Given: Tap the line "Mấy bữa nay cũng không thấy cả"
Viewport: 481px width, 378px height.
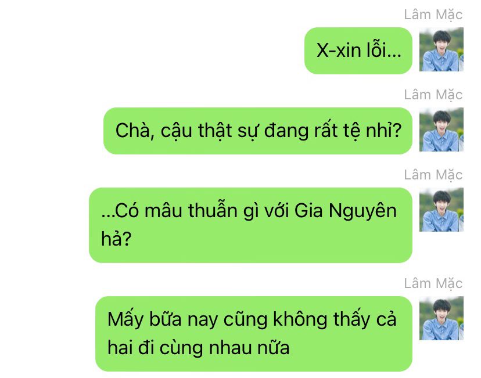Looking at the screenshot, I should pos(252,320).
